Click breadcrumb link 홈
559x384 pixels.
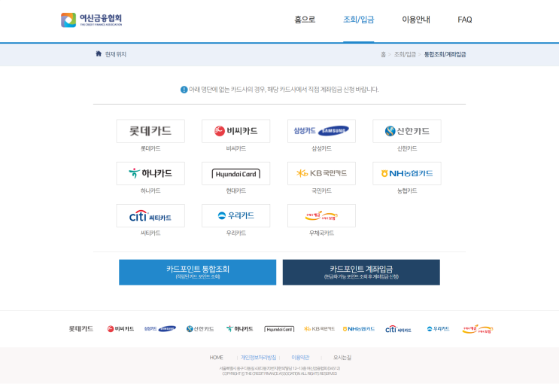[383, 54]
